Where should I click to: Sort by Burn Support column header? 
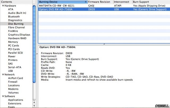(x=151, y=2)
